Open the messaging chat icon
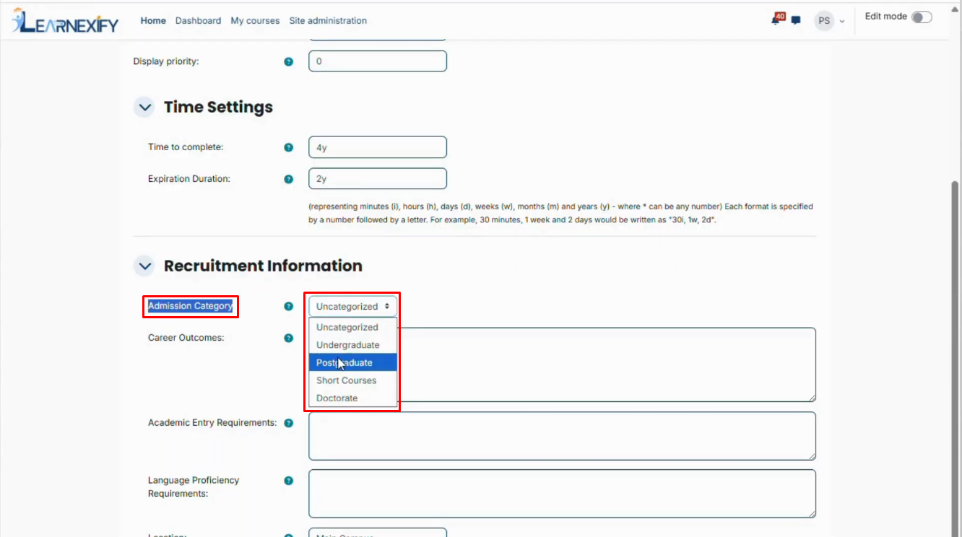This screenshot has height=537, width=962. [x=796, y=21]
